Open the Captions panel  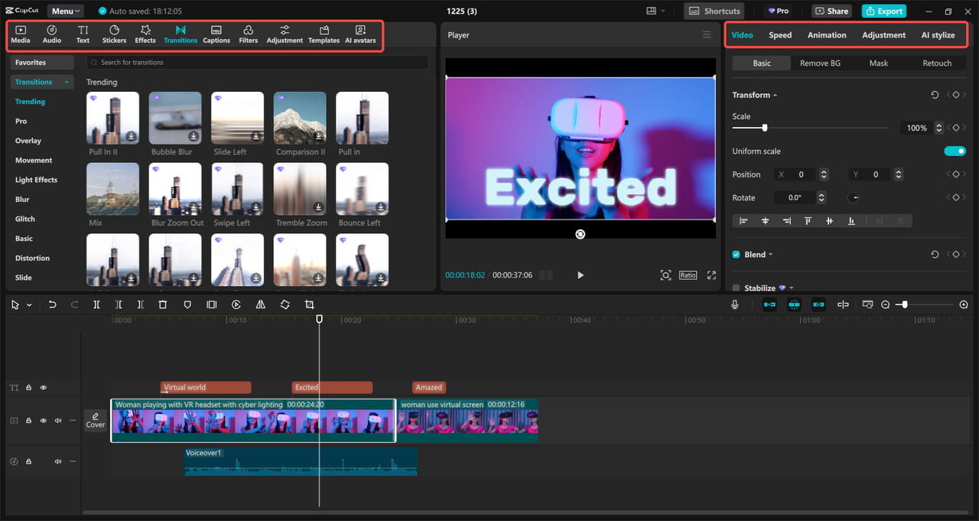216,34
